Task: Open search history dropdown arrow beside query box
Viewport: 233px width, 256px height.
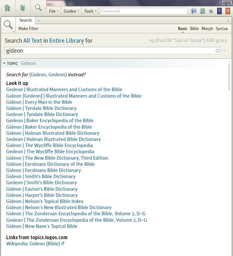Action: 224,51
